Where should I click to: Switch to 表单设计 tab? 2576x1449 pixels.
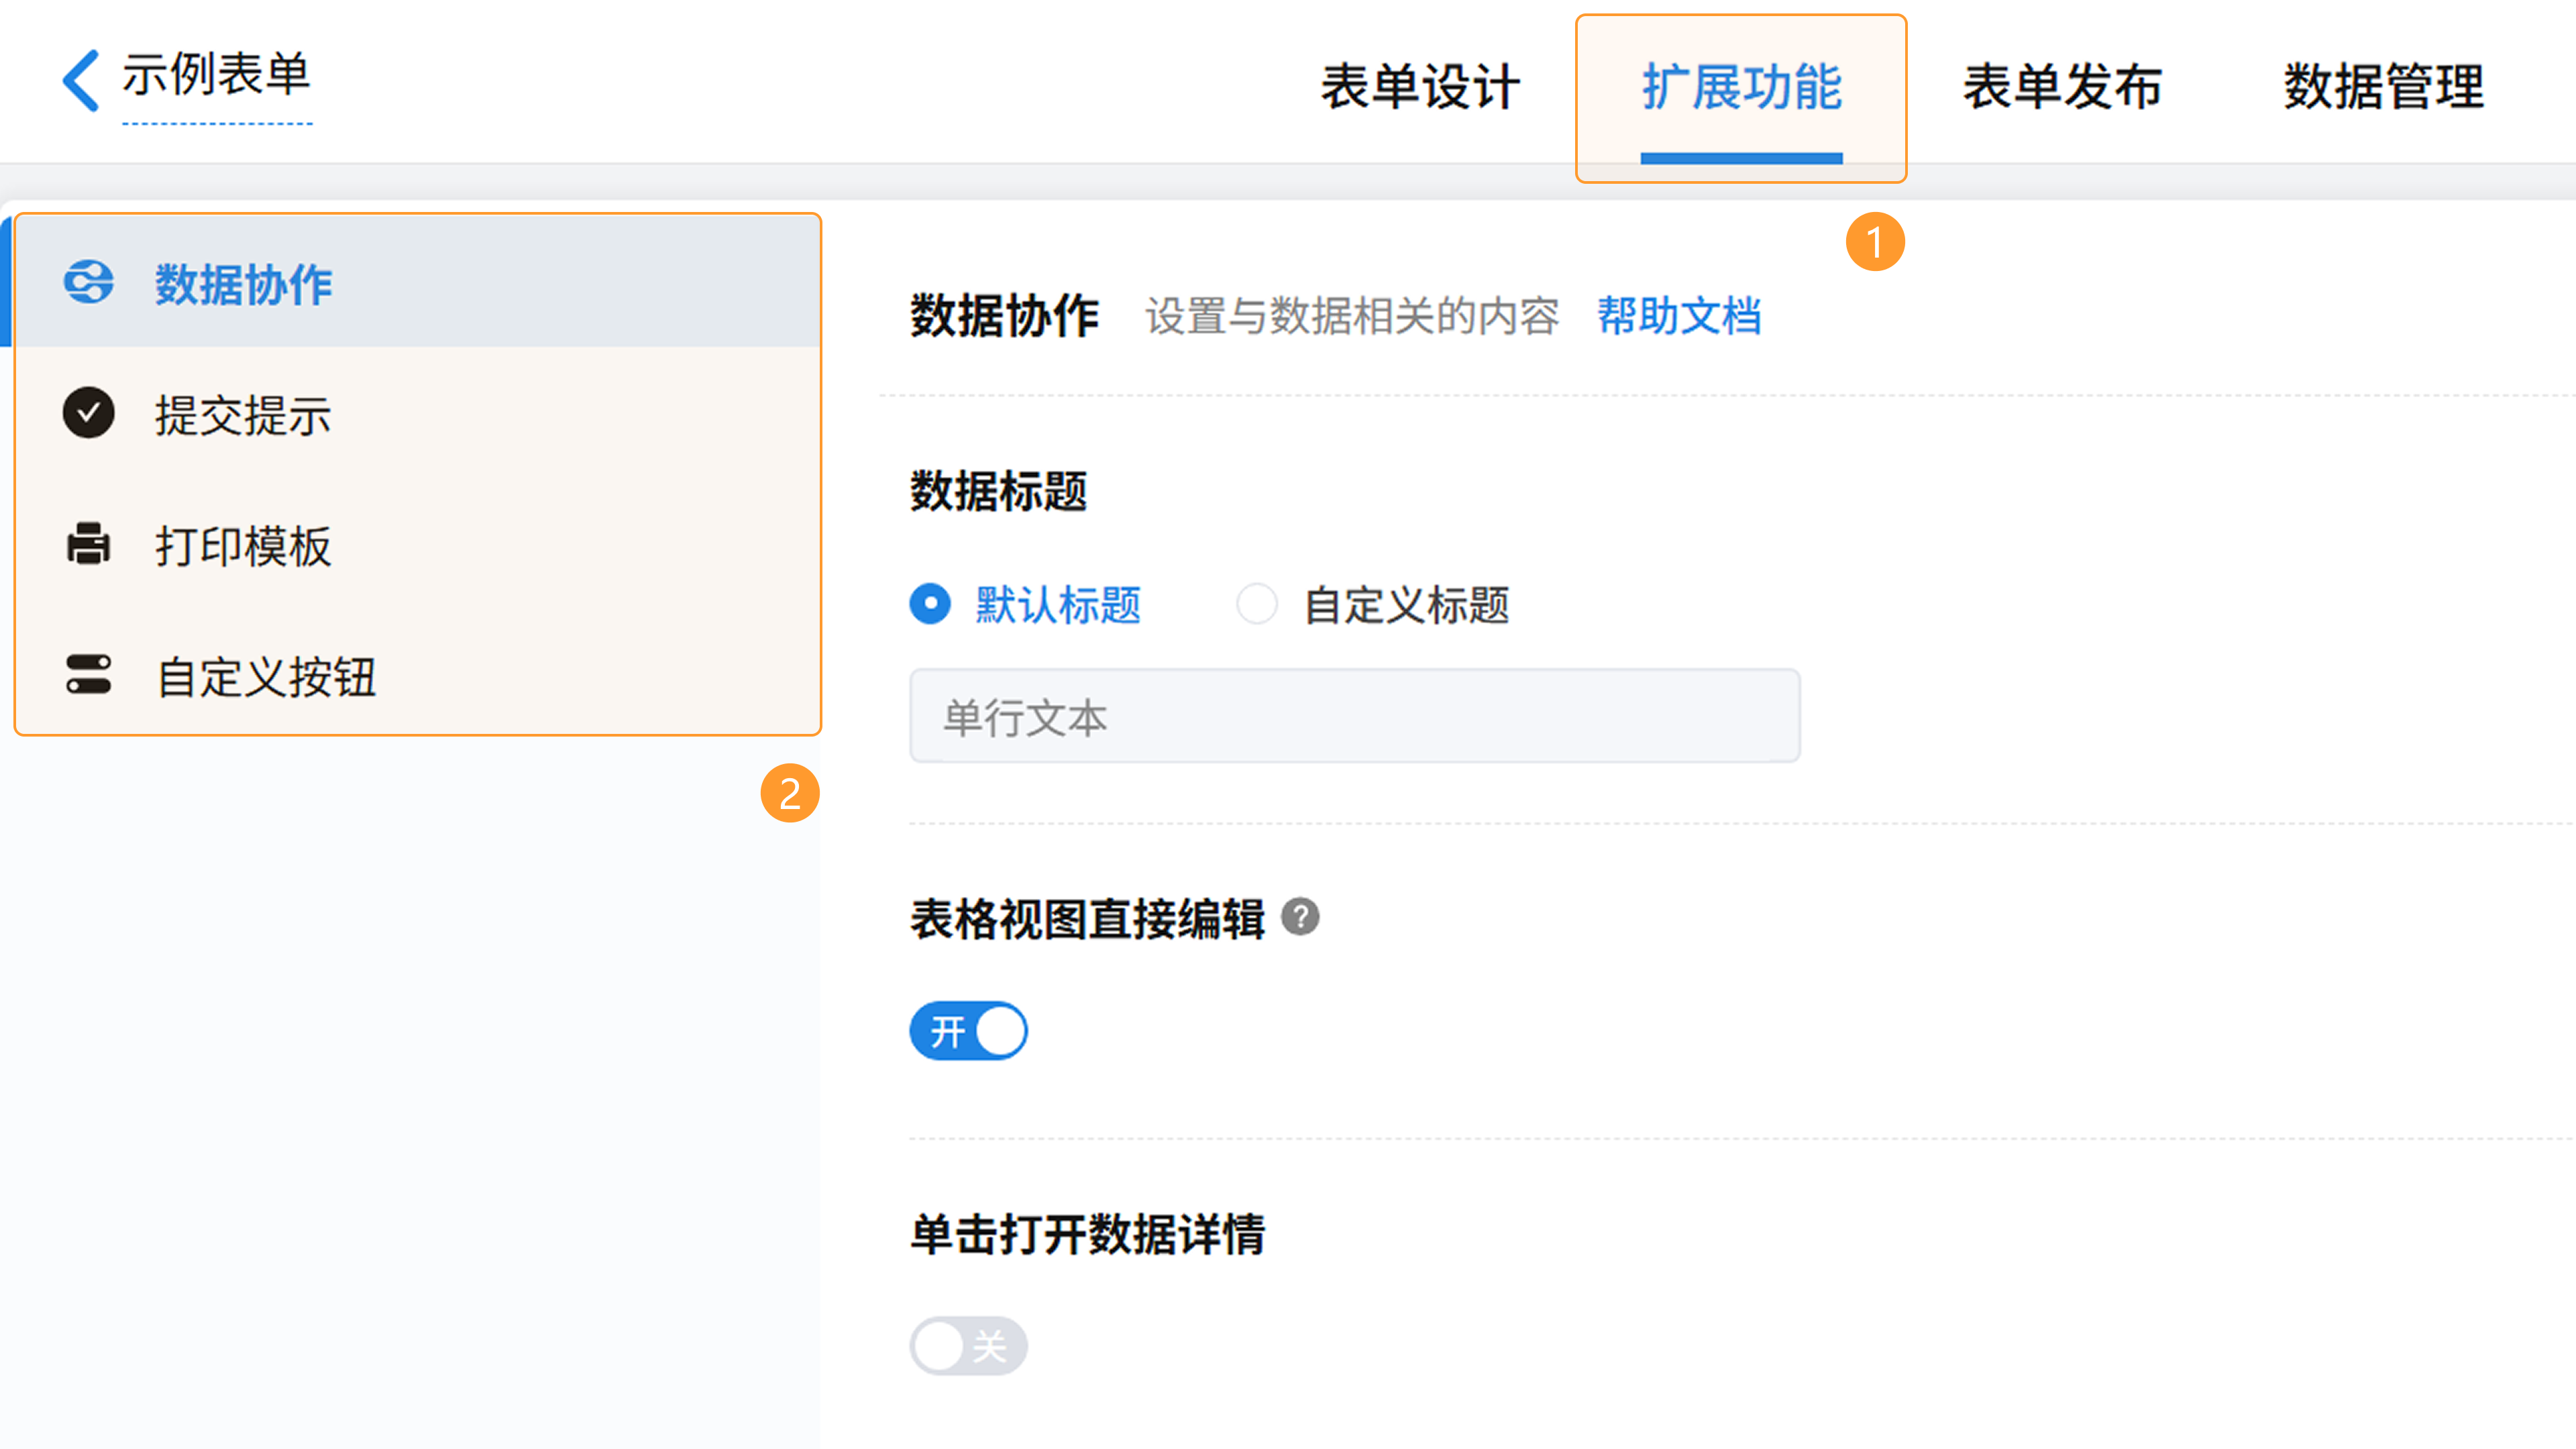click(x=1420, y=87)
